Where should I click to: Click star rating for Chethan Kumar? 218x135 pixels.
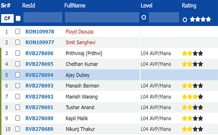coord(192,64)
